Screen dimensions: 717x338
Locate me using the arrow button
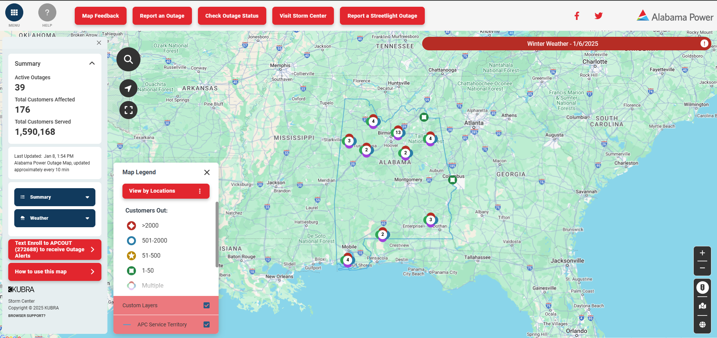pos(128,88)
